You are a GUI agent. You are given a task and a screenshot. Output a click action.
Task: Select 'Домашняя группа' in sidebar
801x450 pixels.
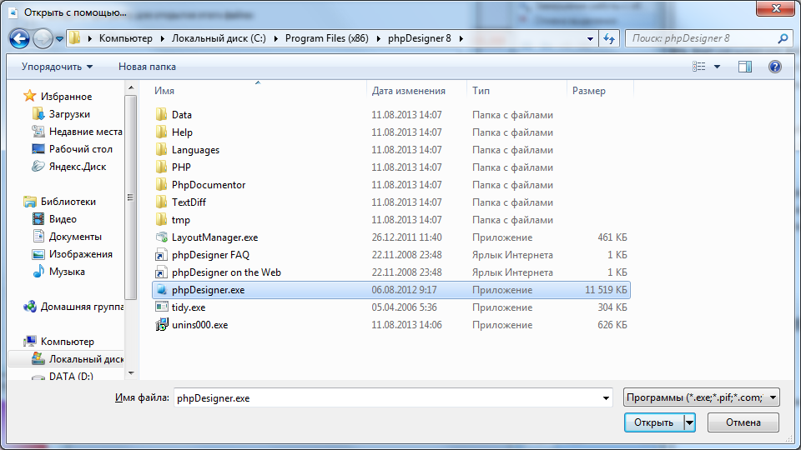coord(82,307)
